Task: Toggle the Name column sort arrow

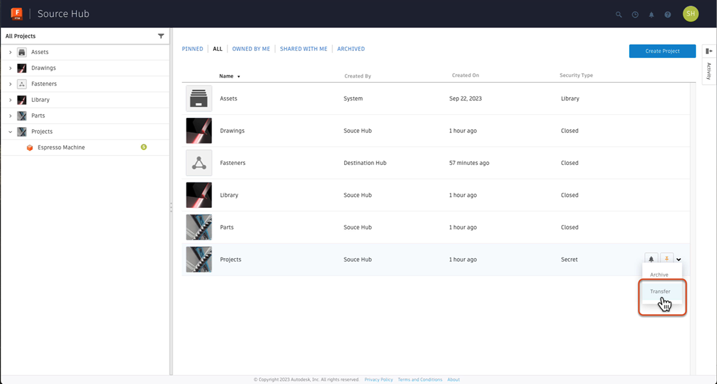Action: 239,77
